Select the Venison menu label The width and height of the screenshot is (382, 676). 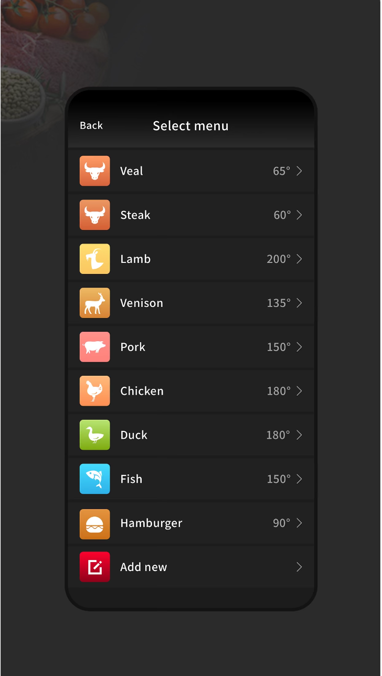click(x=142, y=303)
